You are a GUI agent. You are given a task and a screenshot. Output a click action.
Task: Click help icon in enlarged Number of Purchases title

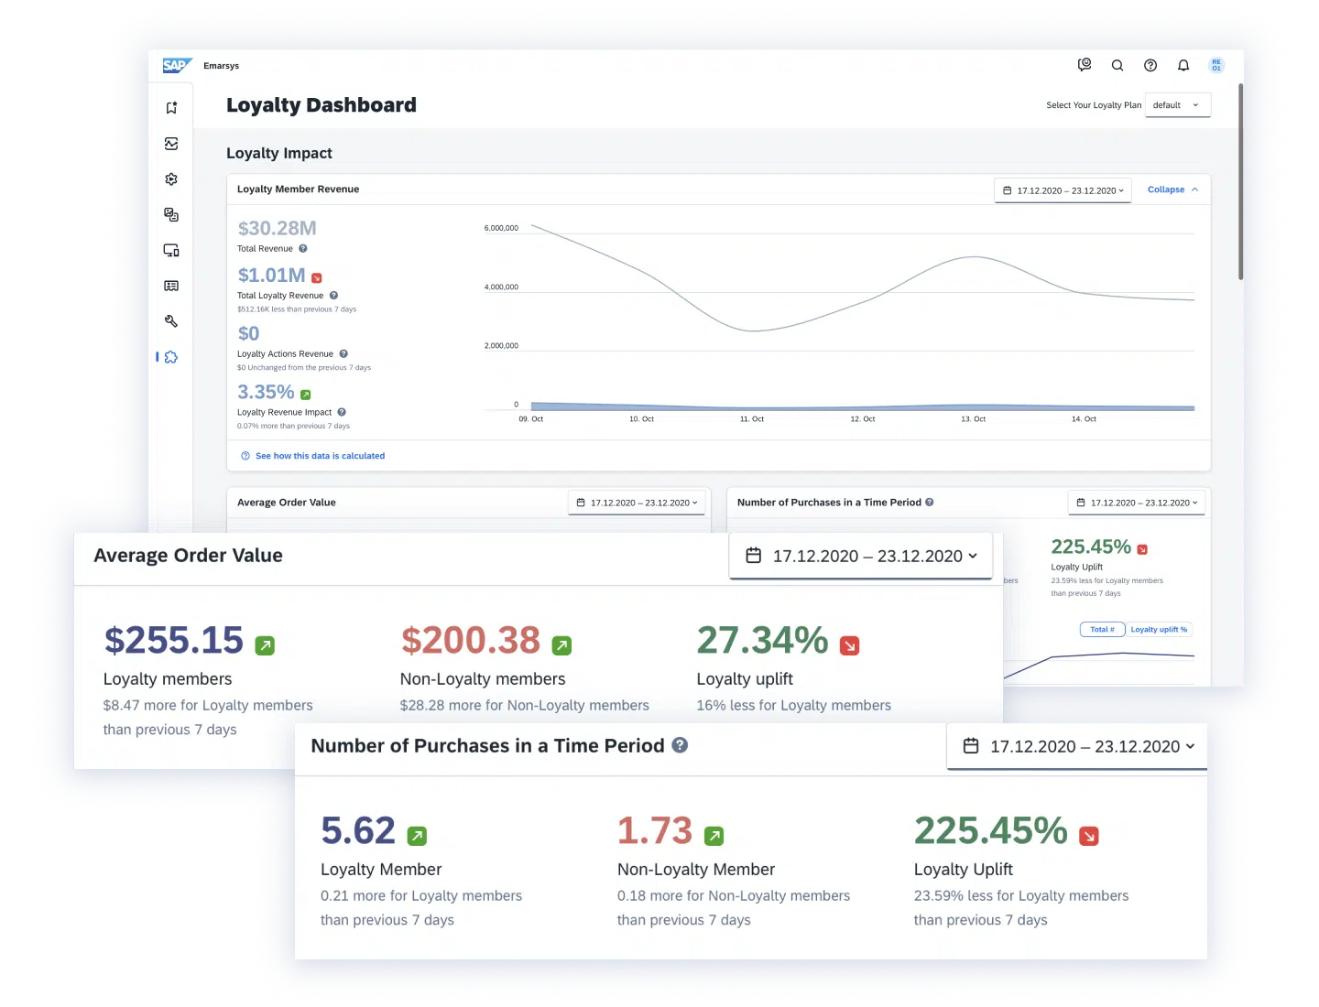click(x=680, y=745)
